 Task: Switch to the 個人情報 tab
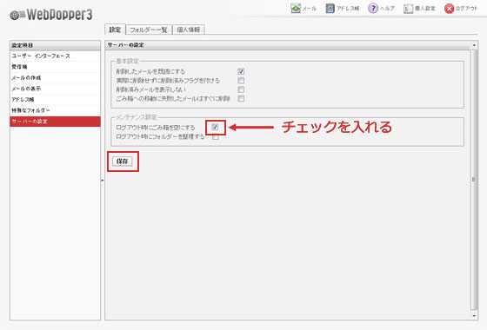pyautogui.click(x=188, y=30)
